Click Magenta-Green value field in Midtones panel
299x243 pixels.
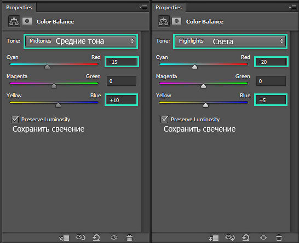(122, 81)
